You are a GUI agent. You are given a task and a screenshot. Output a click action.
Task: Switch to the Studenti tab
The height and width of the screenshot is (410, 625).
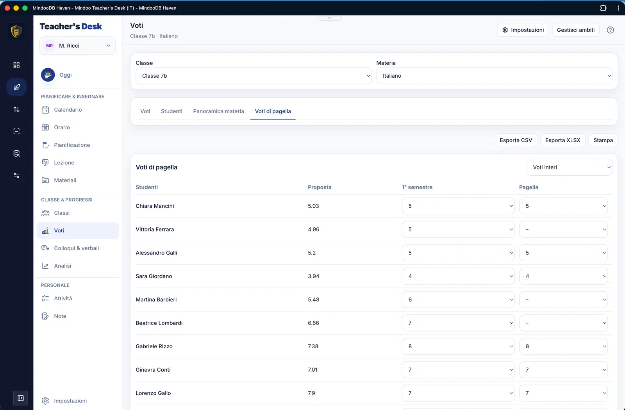171,111
